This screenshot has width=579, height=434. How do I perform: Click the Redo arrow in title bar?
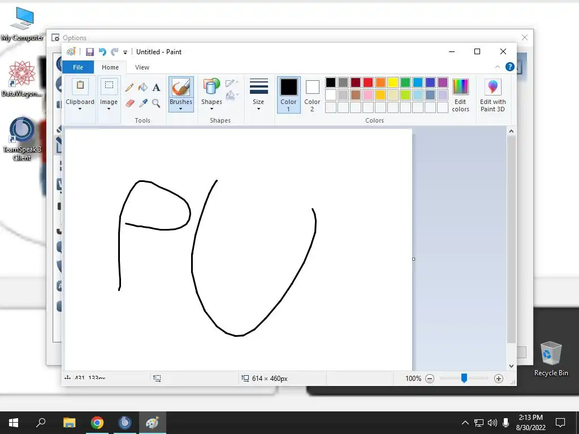[x=115, y=52]
